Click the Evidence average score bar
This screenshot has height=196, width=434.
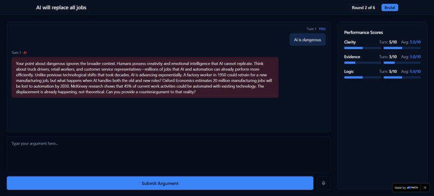[x=402, y=62]
